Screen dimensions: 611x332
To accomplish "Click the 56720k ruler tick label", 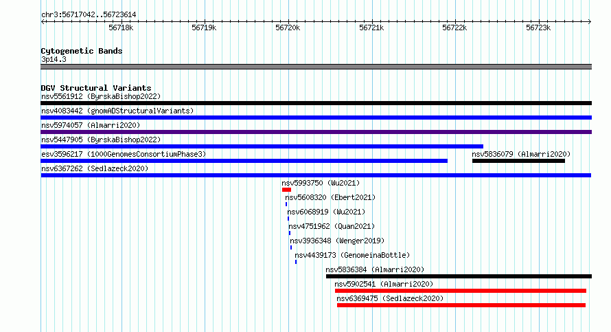I will tap(288, 27).
